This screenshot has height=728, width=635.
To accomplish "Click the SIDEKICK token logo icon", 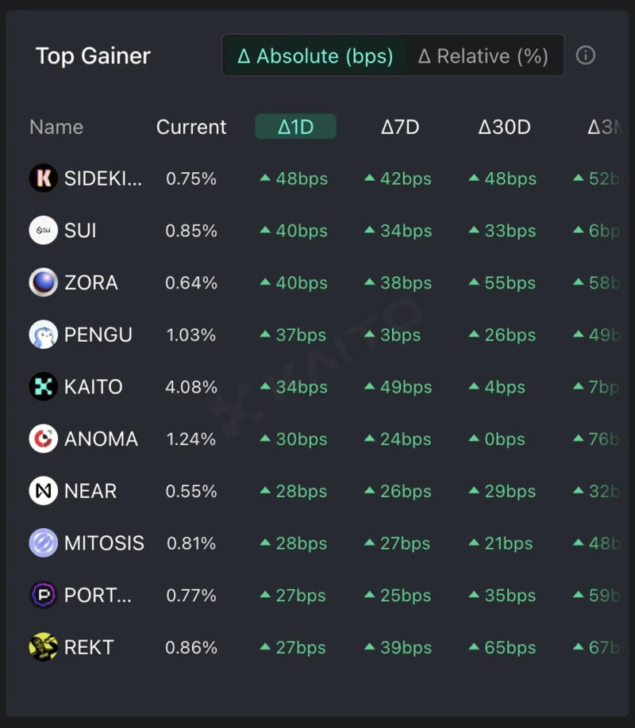I will [x=44, y=178].
